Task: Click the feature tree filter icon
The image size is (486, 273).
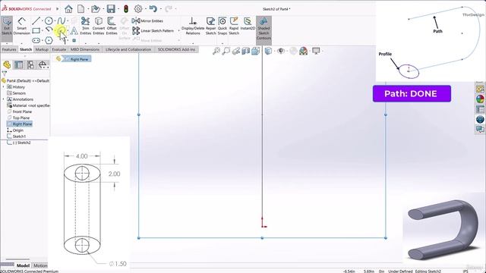Action: click(x=4, y=74)
